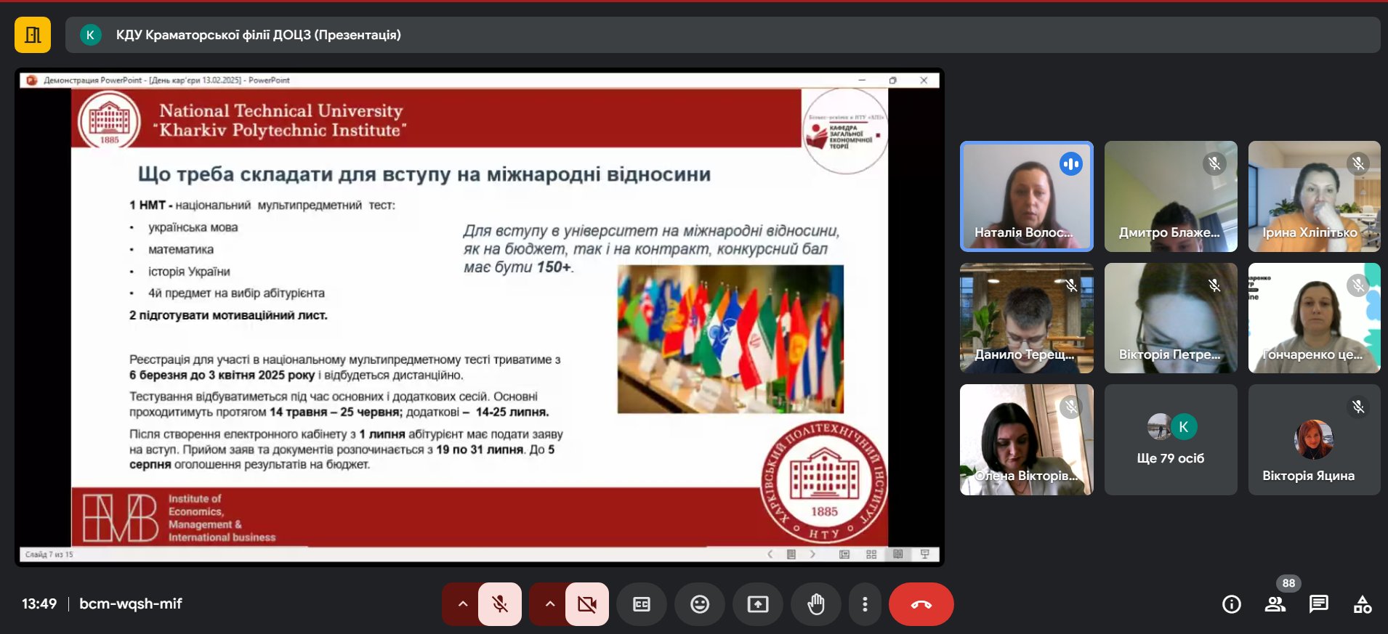Open the chat with everyone panel

[1319, 604]
